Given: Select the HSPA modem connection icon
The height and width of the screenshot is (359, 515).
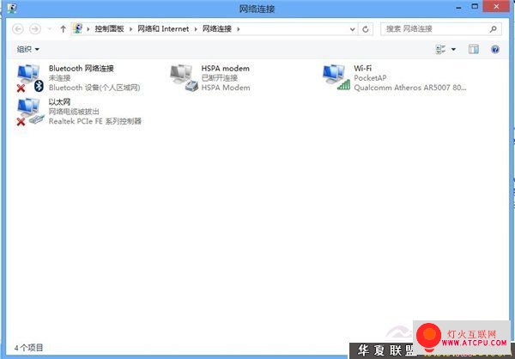Looking at the screenshot, I should pyautogui.click(x=185, y=78).
